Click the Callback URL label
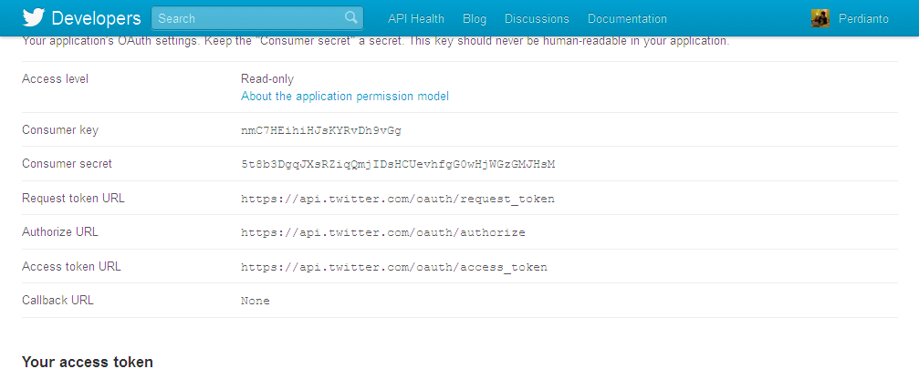Image resolution: width=919 pixels, height=369 pixels. [58, 301]
